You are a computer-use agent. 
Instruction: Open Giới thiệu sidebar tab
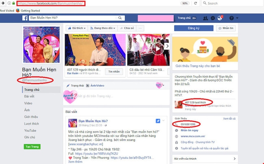(x=31, y=117)
